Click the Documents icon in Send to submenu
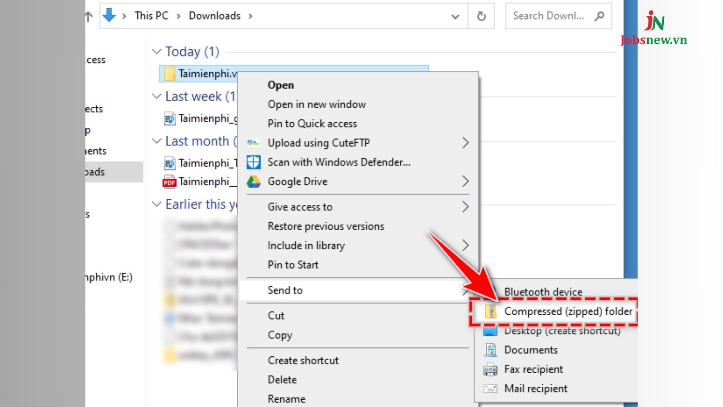 click(490, 350)
